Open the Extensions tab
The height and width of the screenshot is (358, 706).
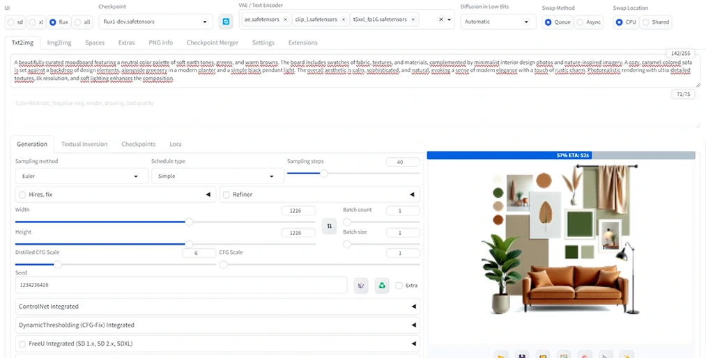(303, 42)
